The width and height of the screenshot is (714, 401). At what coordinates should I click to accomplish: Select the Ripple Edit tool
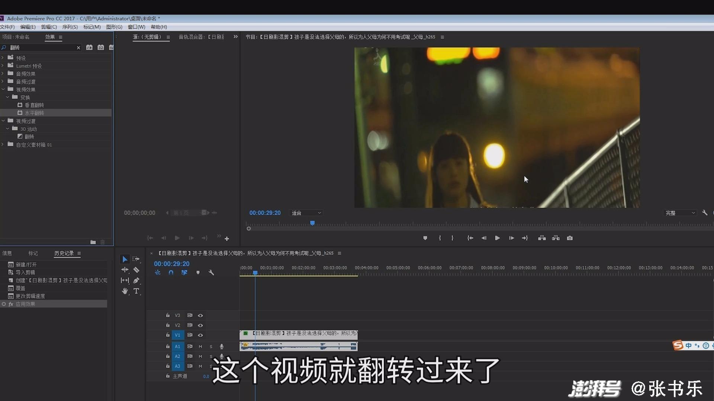125,270
